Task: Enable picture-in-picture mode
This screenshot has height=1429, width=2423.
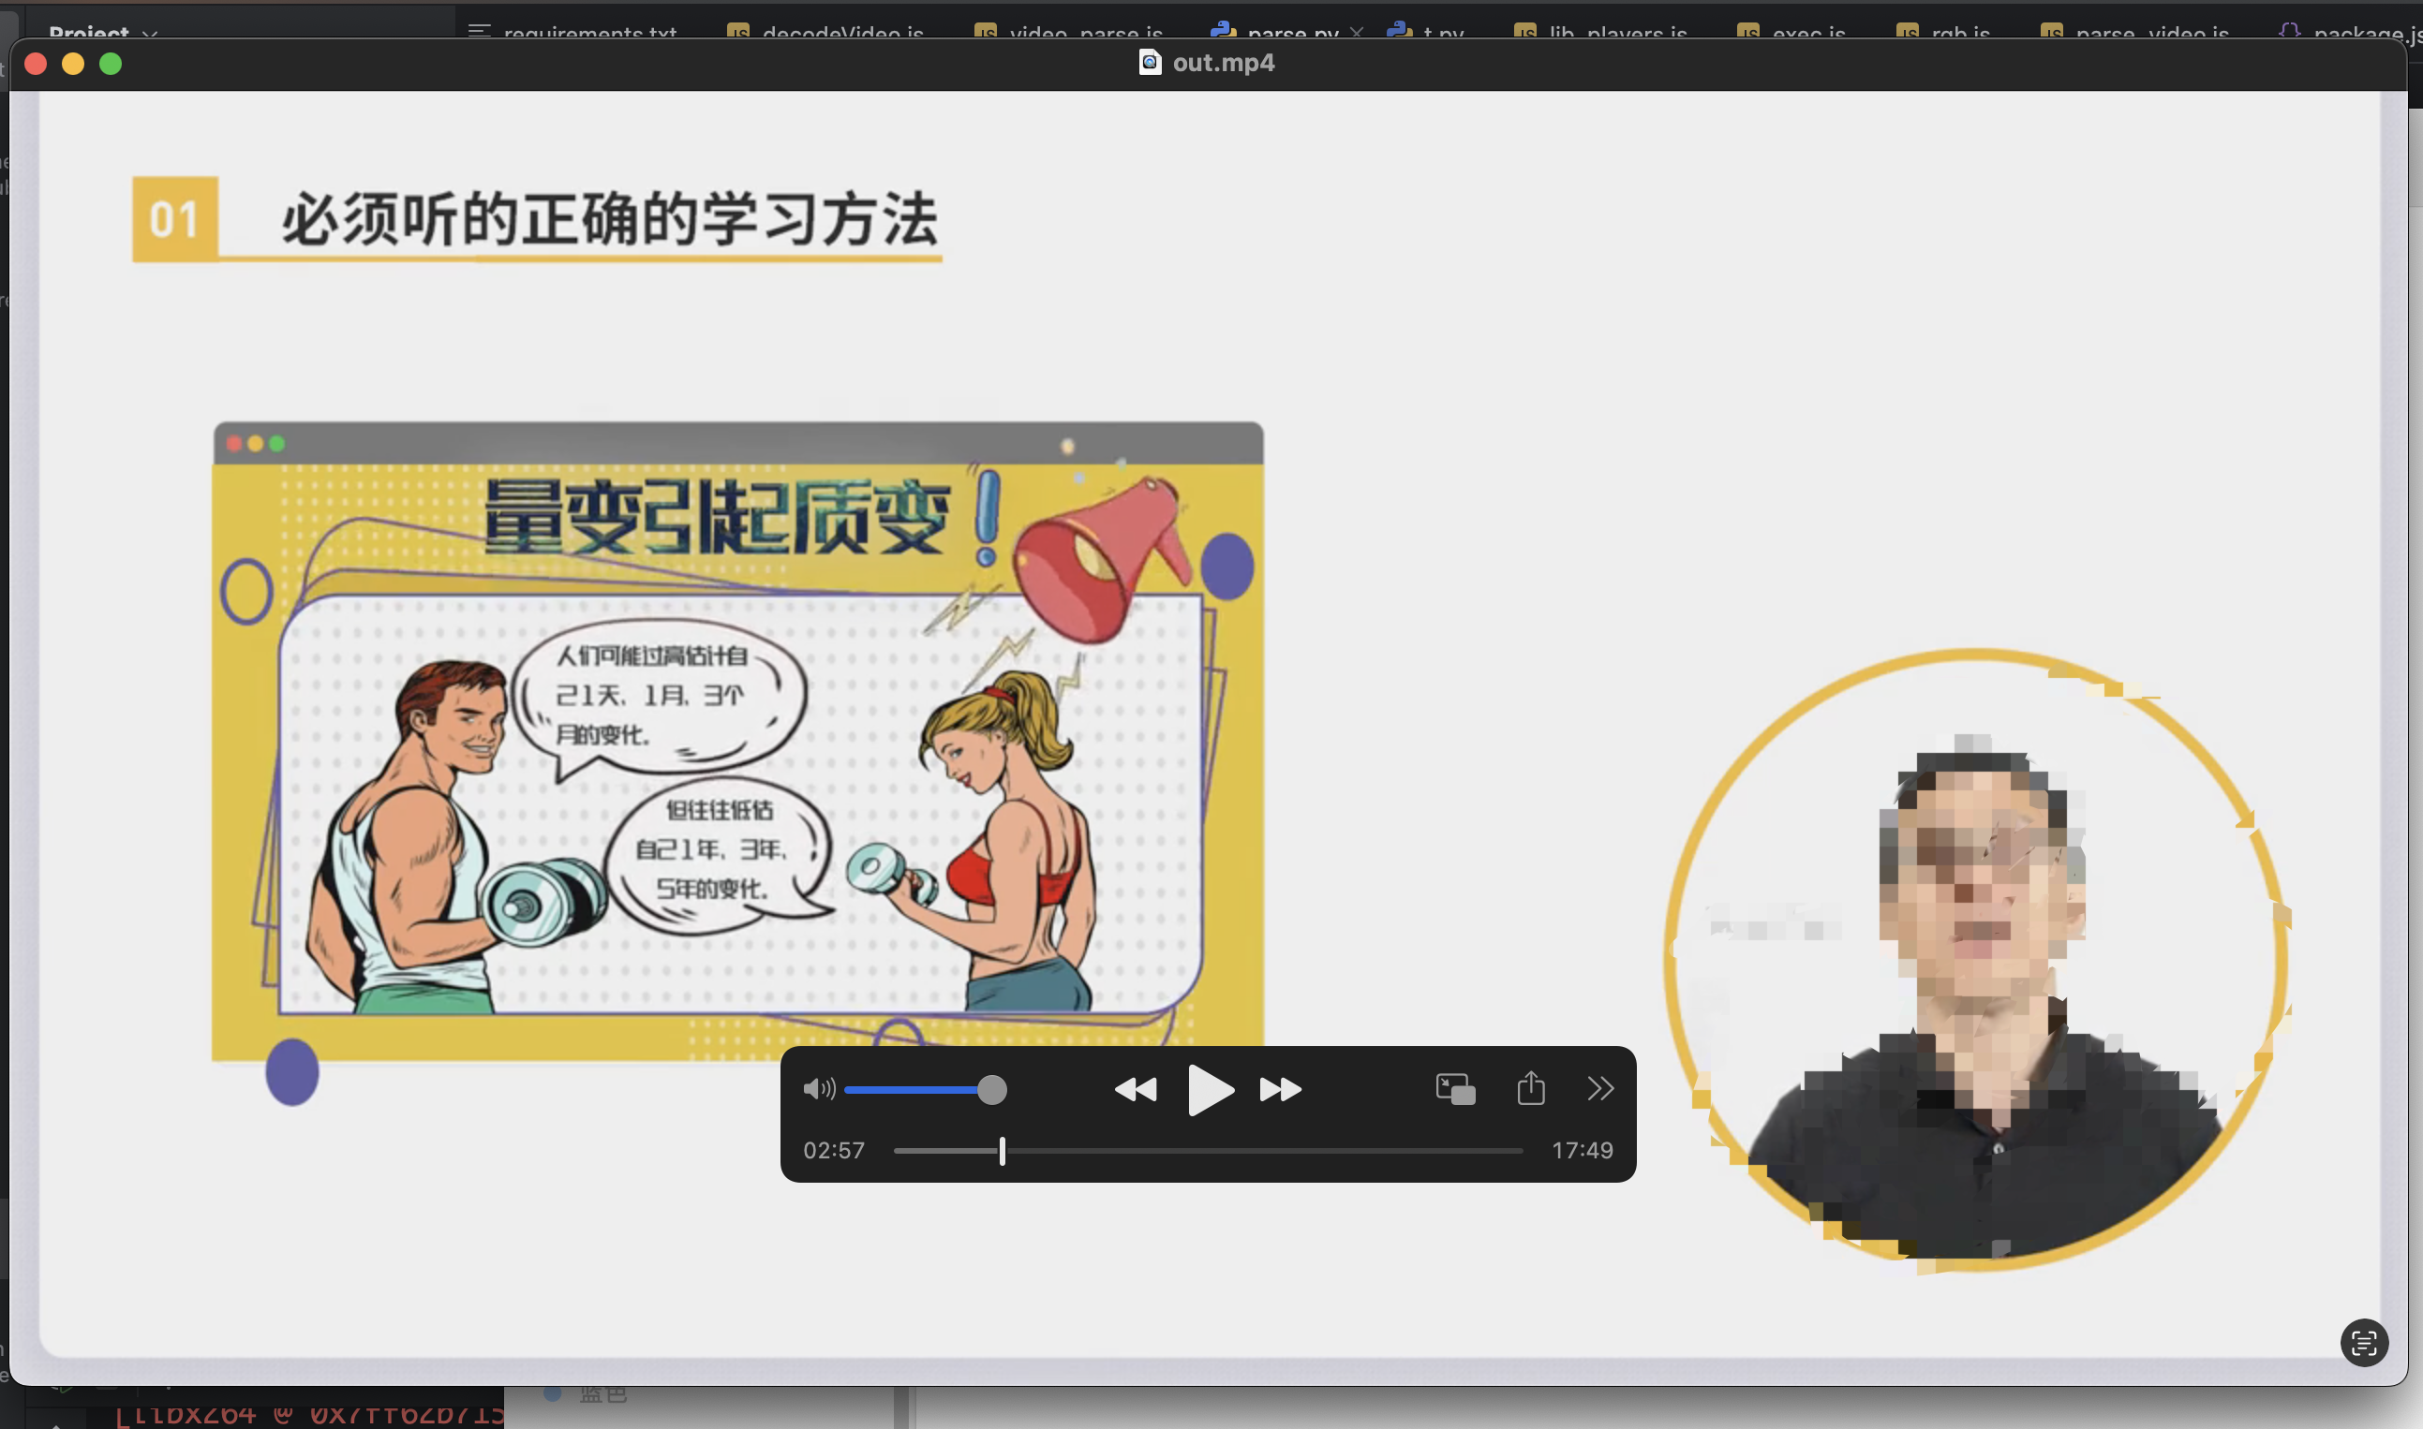Action: pos(1455,1089)
